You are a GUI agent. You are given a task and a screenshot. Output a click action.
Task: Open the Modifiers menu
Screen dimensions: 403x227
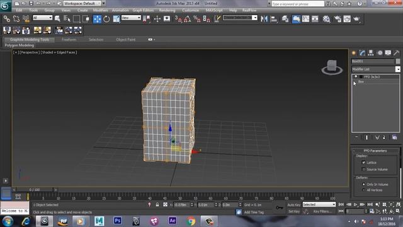pyautogui.click(x=101, y=10)
